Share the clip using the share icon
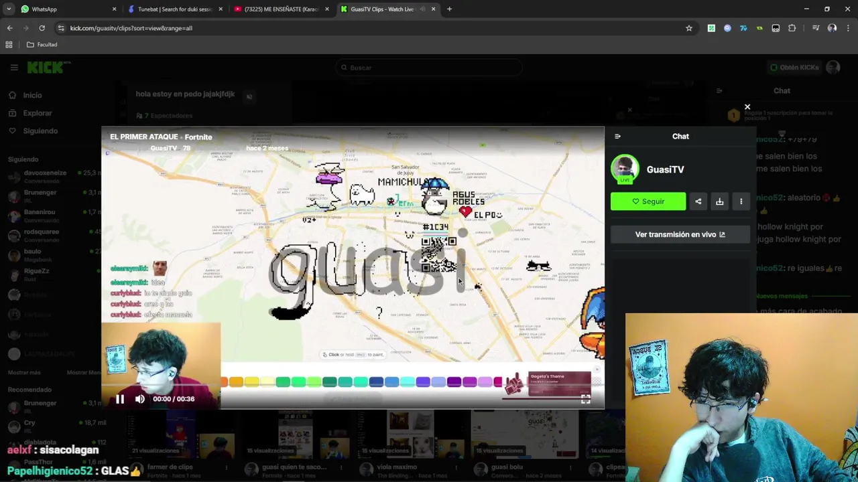Viewport: 858px width, 482px height. [x=698, y=202]
